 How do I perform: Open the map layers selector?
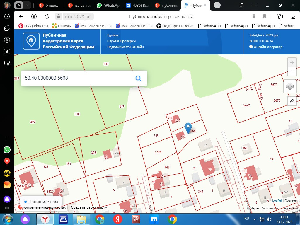pyautogui.click(x=290, y=86)
